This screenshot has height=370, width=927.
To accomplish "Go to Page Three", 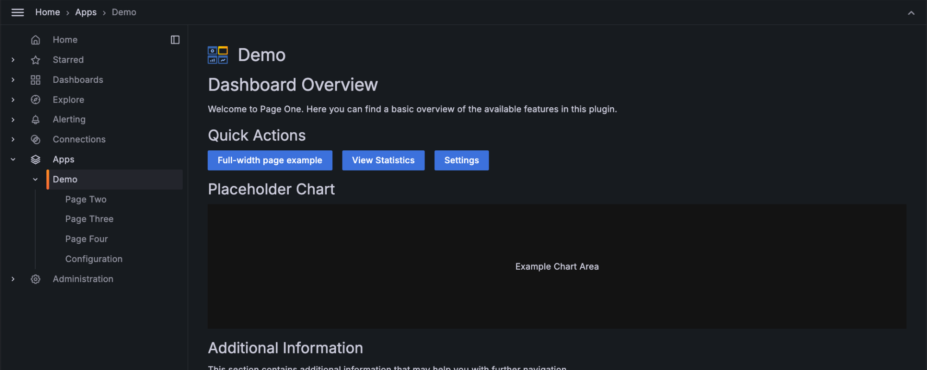I will point(89,219).
